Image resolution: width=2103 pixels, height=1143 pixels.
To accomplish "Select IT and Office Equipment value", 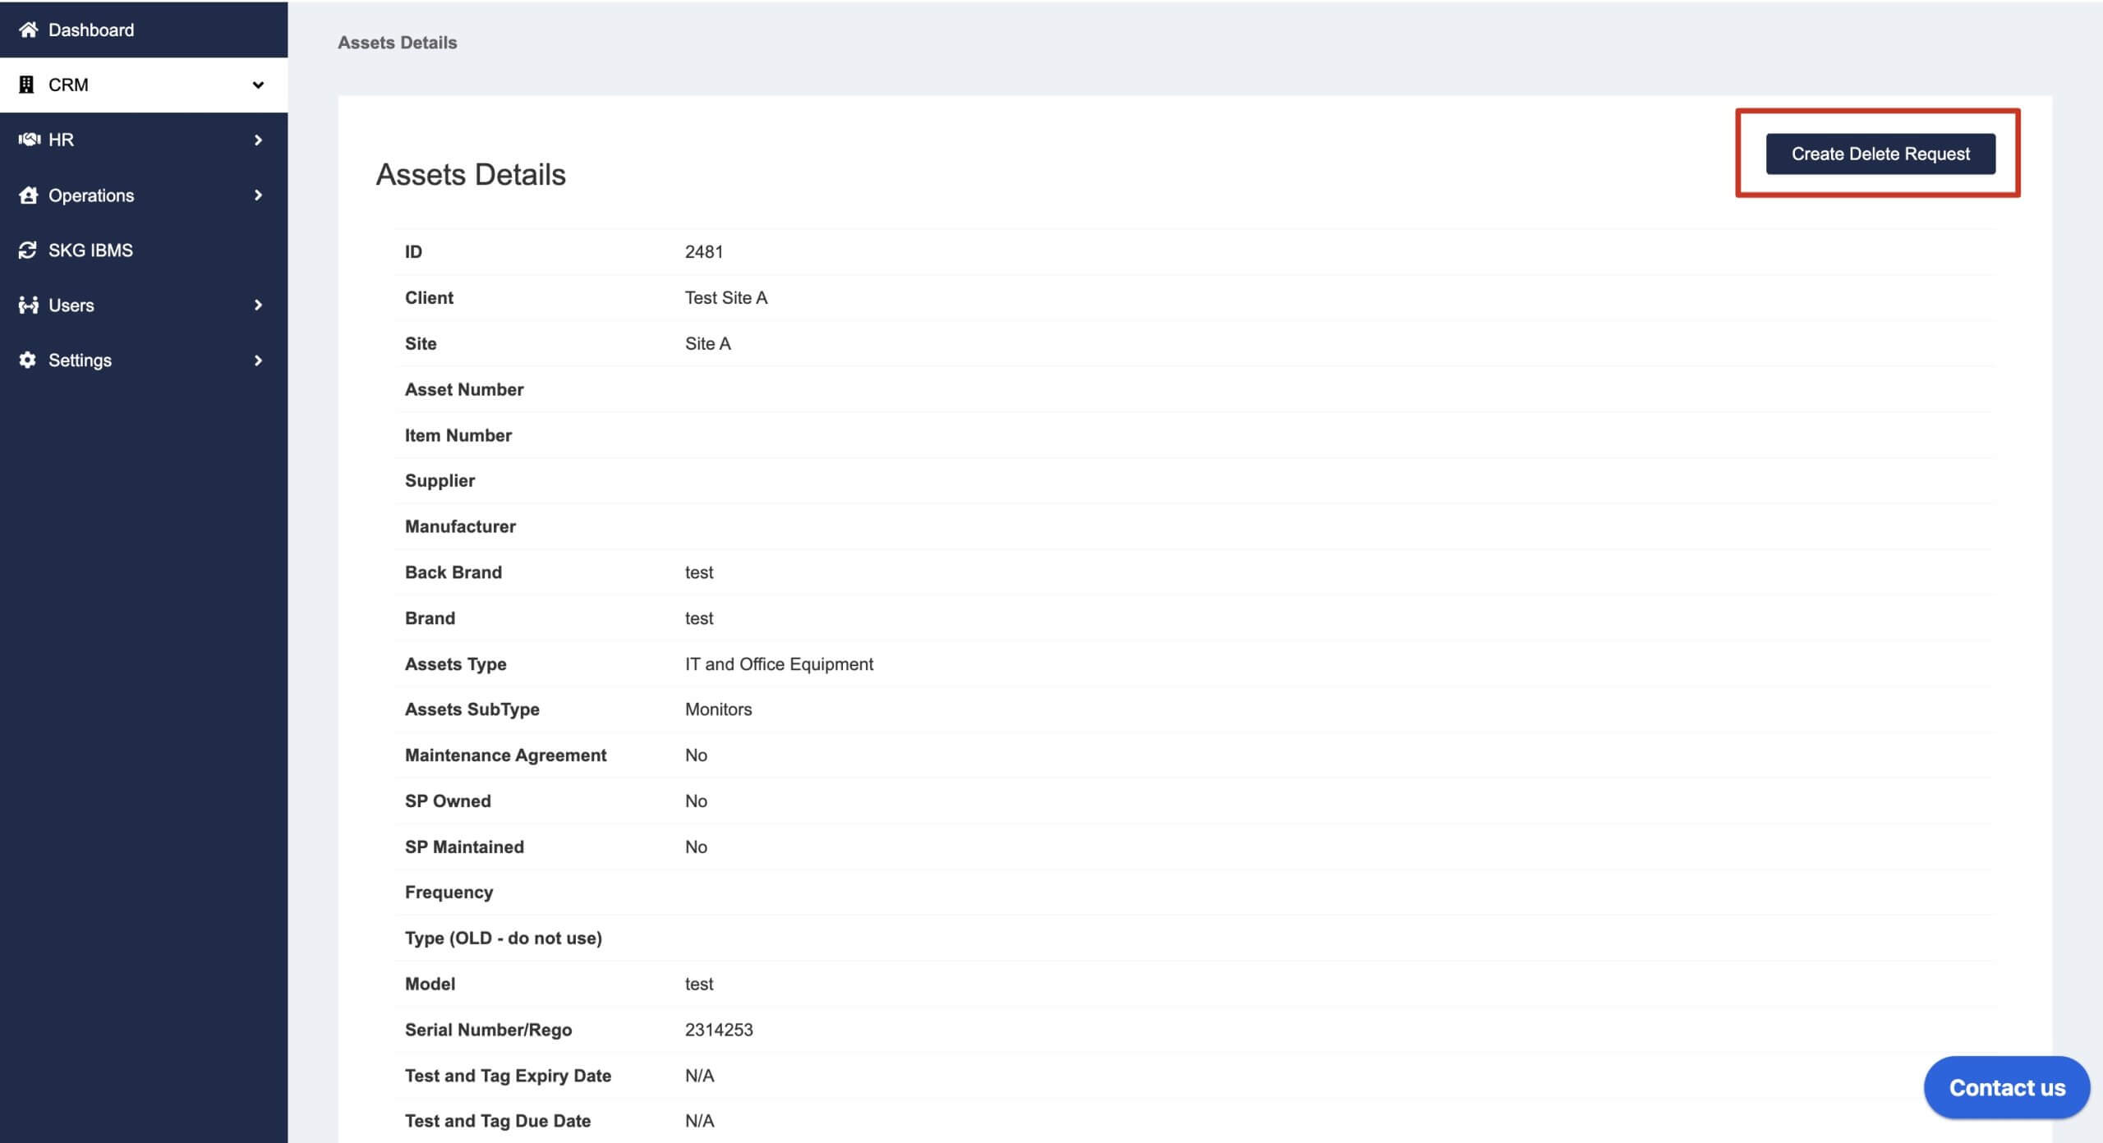I will (x=779, y=663).
